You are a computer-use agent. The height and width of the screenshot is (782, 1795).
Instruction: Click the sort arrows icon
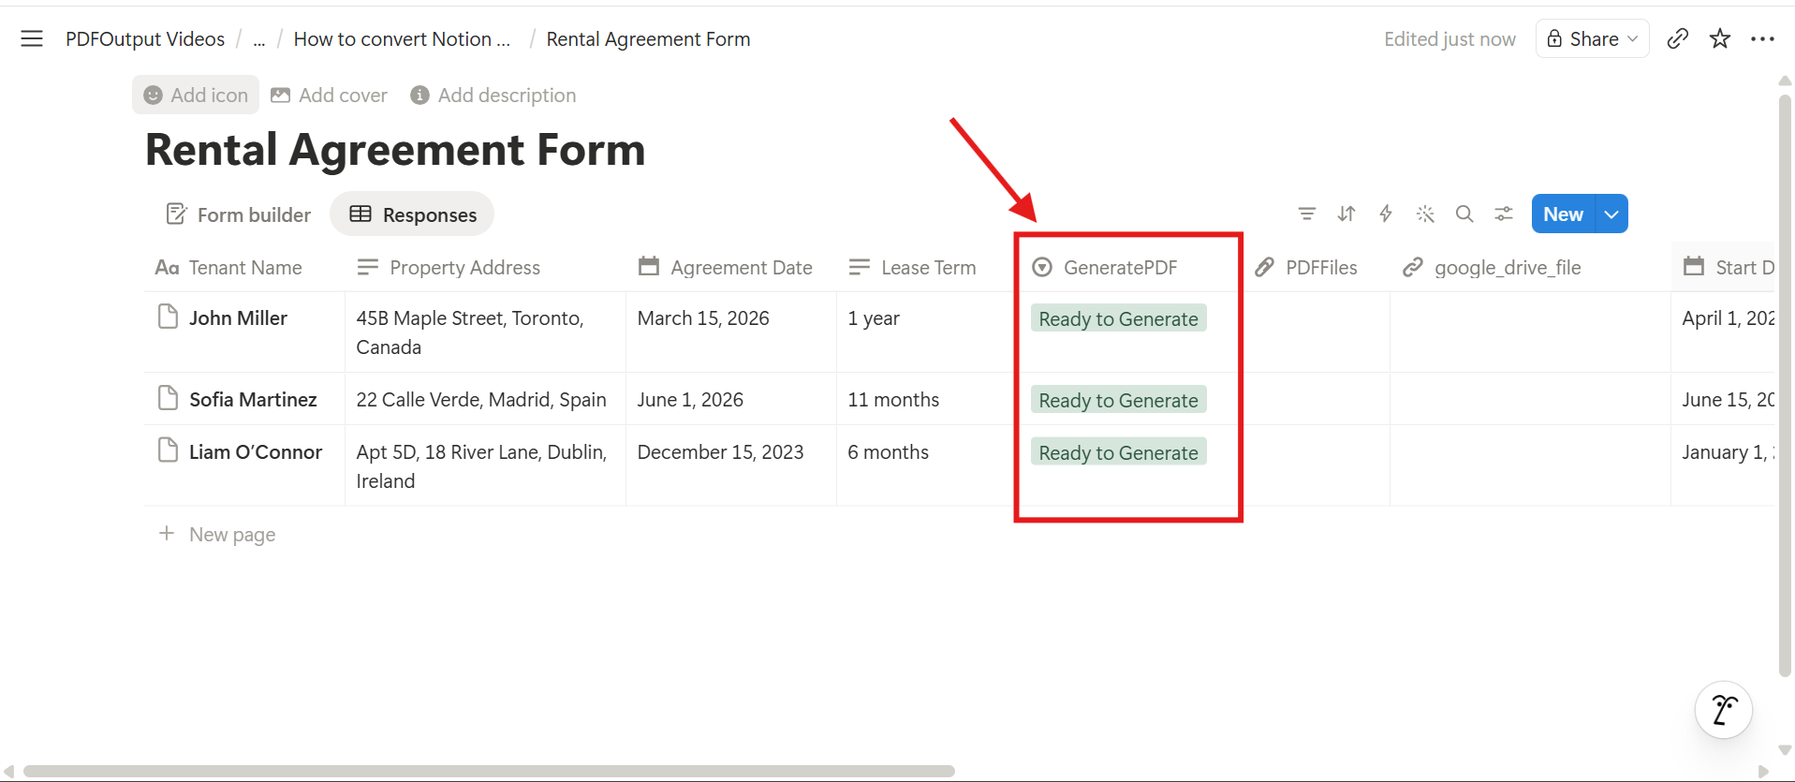point(1346,214)
